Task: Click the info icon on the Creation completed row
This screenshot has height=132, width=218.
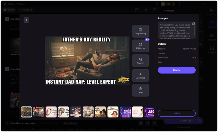Action: click(141, 123)
